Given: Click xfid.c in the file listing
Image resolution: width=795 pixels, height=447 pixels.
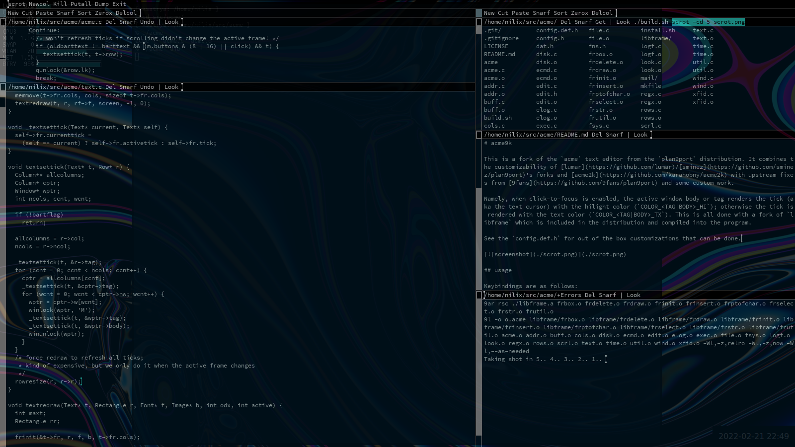Looking at the screenshot, I should pos(703,94).
